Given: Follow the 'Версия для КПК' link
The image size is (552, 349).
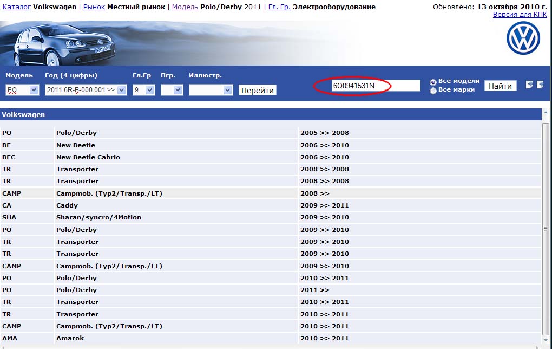Looking at the screenshot, I should pyautogui.click(x=520, y=15).
